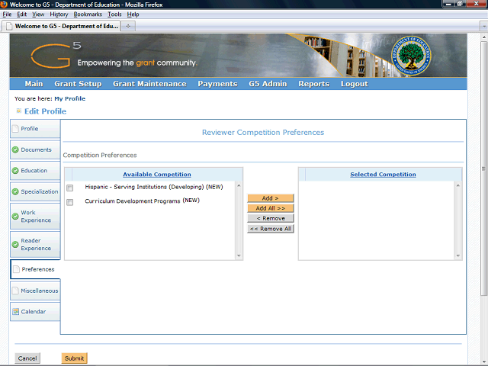Screen dimensions: 488x366
Task: Open the Grant Maintenance navigation menu
Action: point(149,84)
